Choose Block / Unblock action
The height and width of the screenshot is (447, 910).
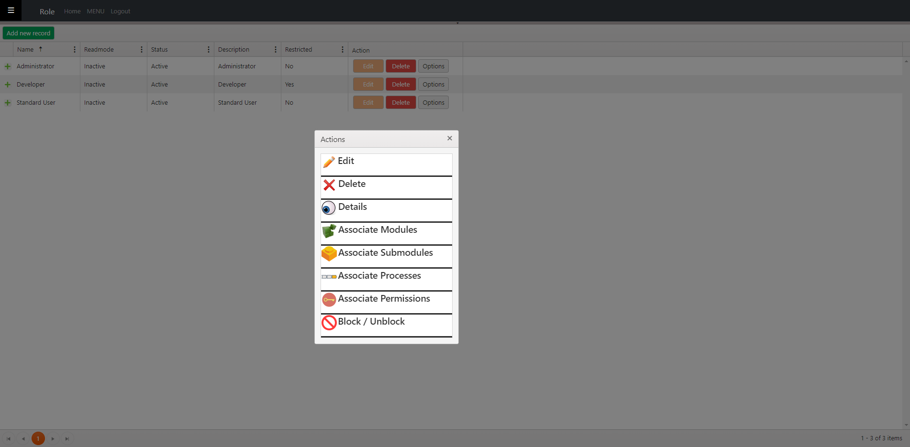(387, 325)
